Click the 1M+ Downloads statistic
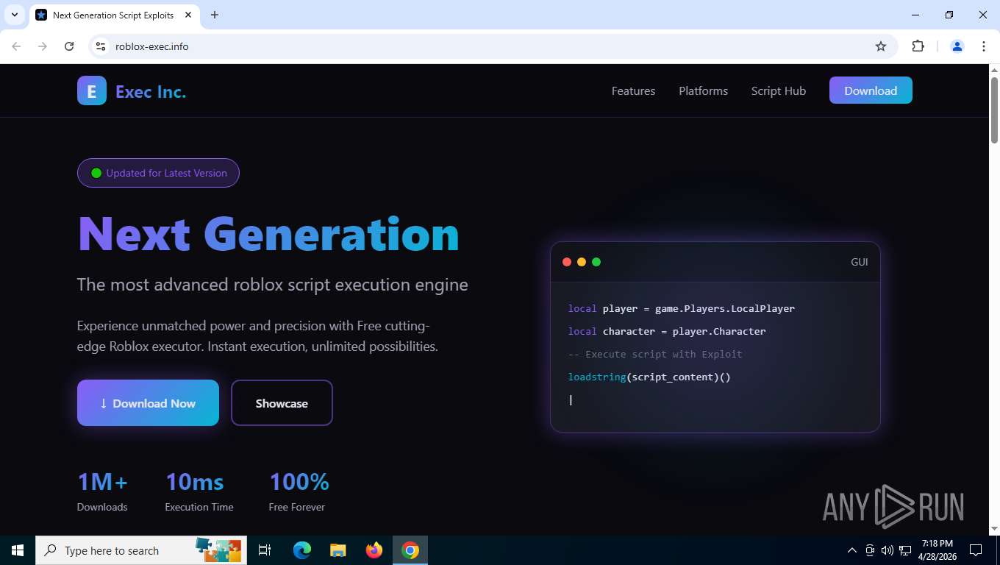The height and width of the screenshot is (565, 1000). coord(102,491)
